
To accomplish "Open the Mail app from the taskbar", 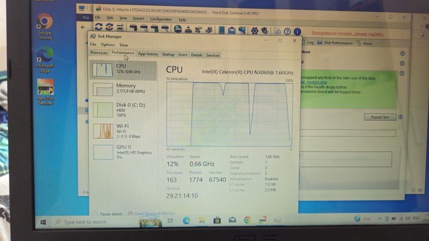I will (x=232, y=220).
